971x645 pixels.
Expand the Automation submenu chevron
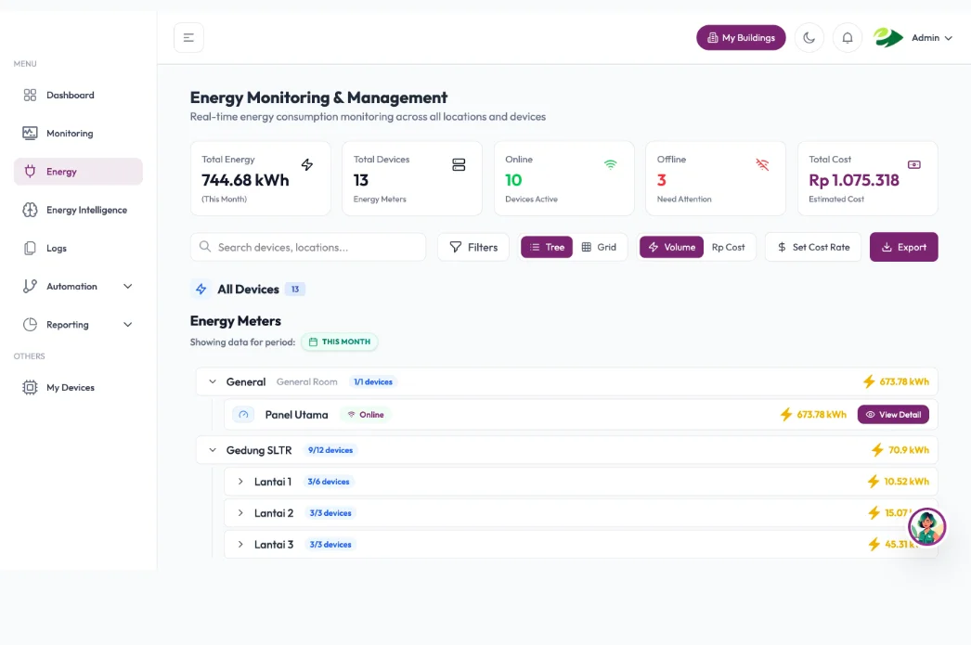[x=127, y=287]
